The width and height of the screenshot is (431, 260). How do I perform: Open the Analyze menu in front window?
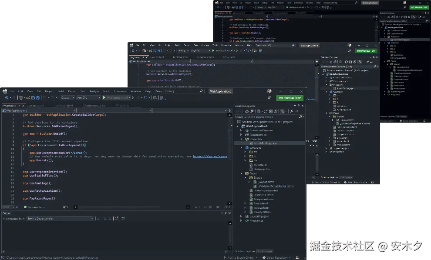click(94, 91)
